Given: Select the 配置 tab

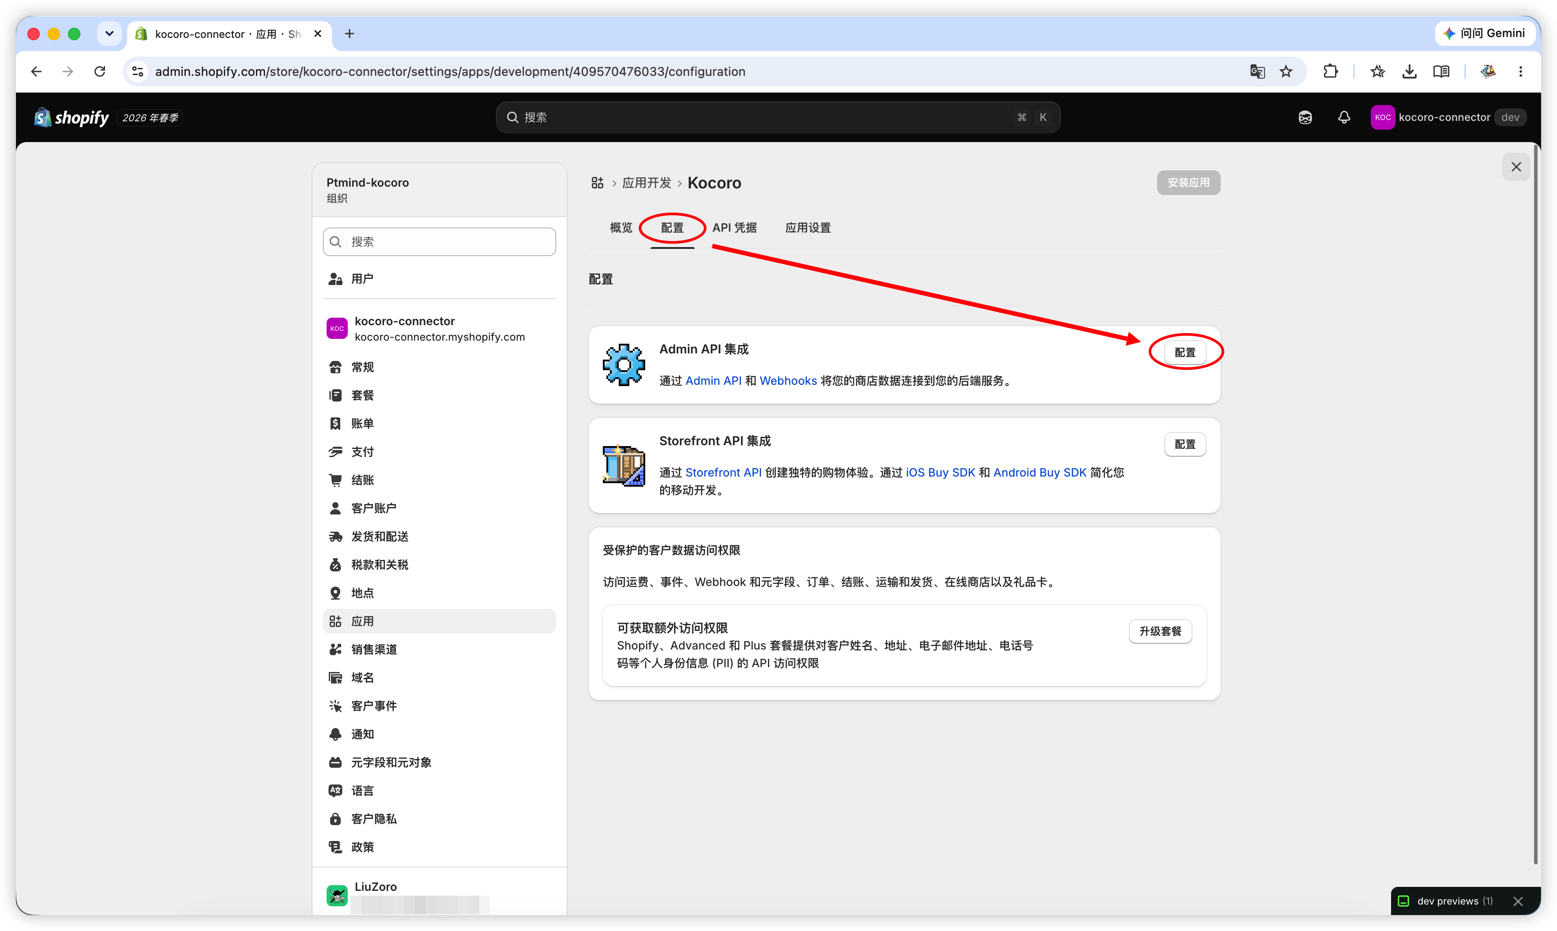Looking at the screenshot, I should pyautogui.click(x=672, y=228).
